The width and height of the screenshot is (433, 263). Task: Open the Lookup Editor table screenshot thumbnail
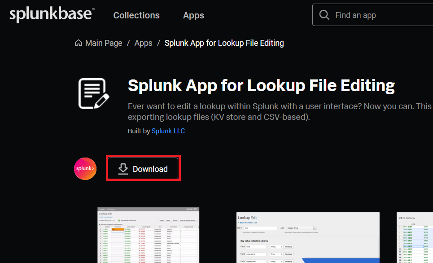point(149,235)
